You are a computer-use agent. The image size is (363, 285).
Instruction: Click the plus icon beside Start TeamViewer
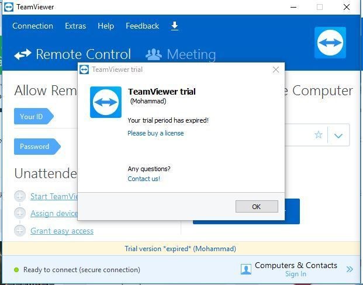tap(20, 196)
